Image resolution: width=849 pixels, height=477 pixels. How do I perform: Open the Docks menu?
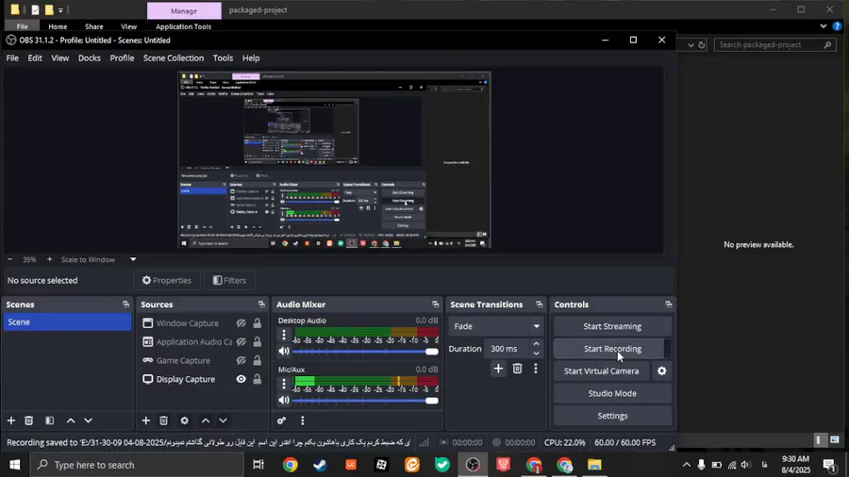pos(90,58)
